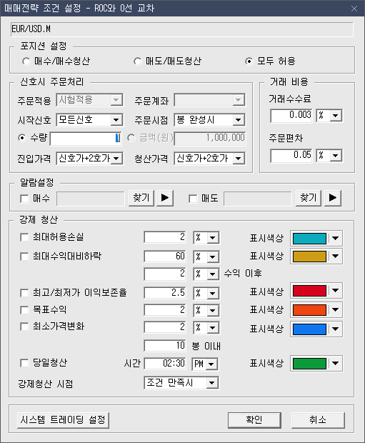Open the 주문시점 dropdown
This screenshot has height=443, width=365.
(239, 120)
